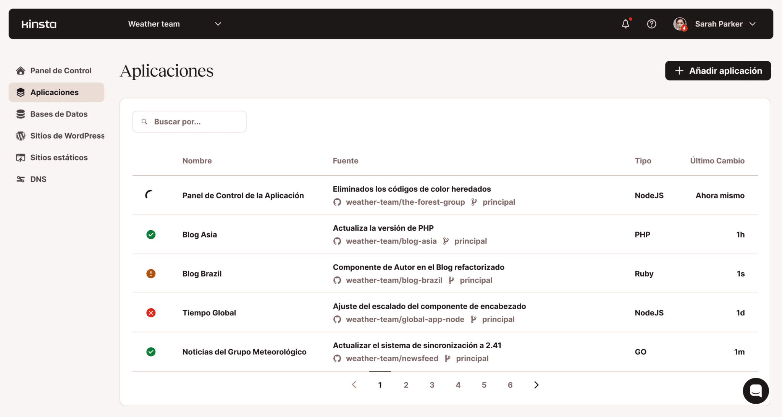Expand the Weather team selector
This screenshot has height=417, width=782.
(x=218, y=24)
